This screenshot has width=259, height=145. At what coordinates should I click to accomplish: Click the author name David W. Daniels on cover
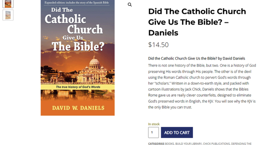click(78, 108)
